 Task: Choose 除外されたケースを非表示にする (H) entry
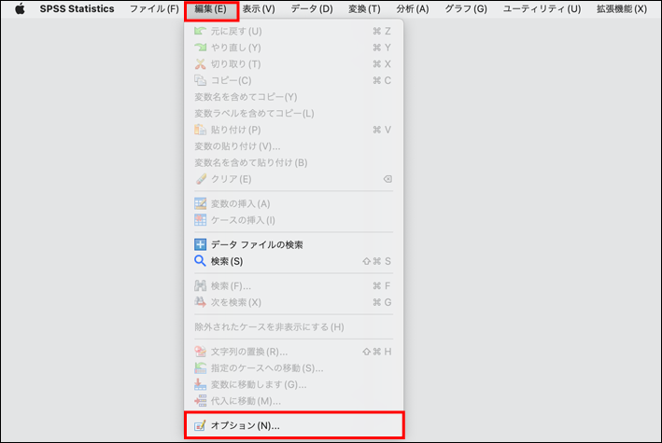pyautogui.click(x=269, y=327)
